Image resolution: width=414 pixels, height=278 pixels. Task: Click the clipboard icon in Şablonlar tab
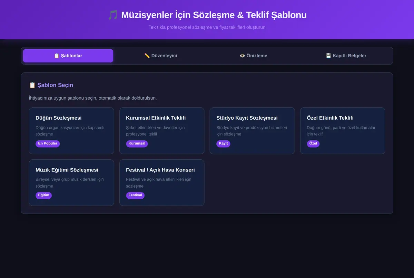[57, 56]
